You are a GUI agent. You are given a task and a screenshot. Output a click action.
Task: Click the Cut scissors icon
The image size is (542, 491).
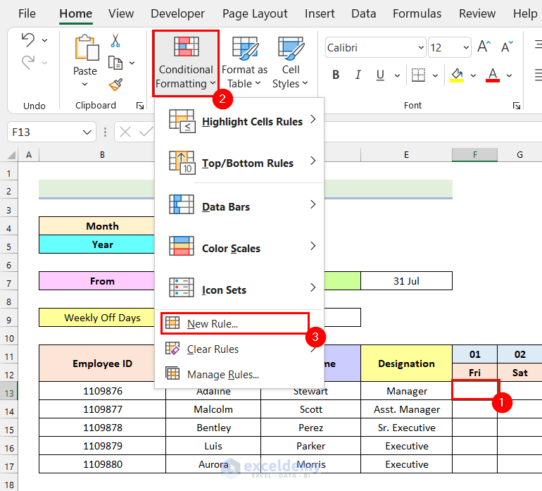pos(115,40)
